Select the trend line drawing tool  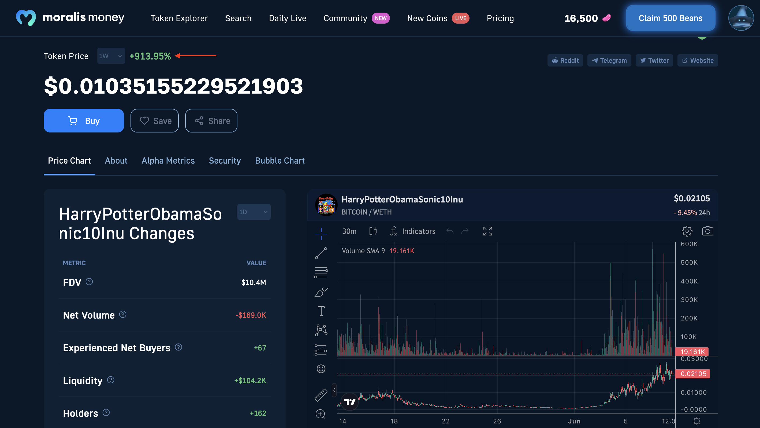321,253
